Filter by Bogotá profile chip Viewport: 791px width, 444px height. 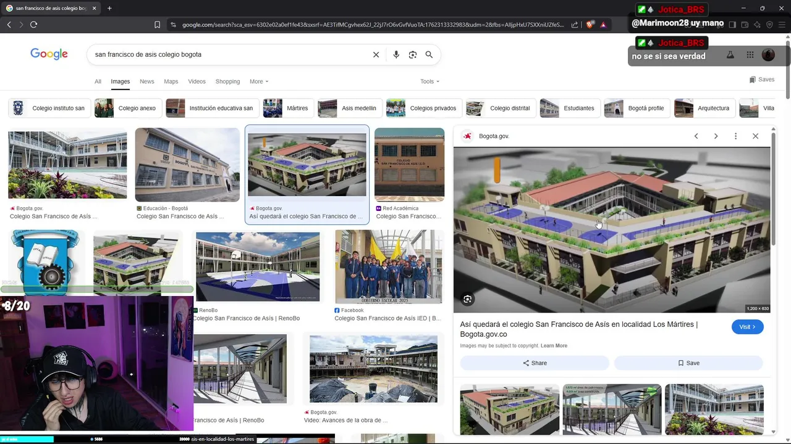pos(637,108)
